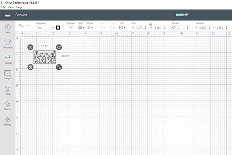Open the Images library
The width and height of the screenshot is (232, 155).
click(x=8, y=75)
